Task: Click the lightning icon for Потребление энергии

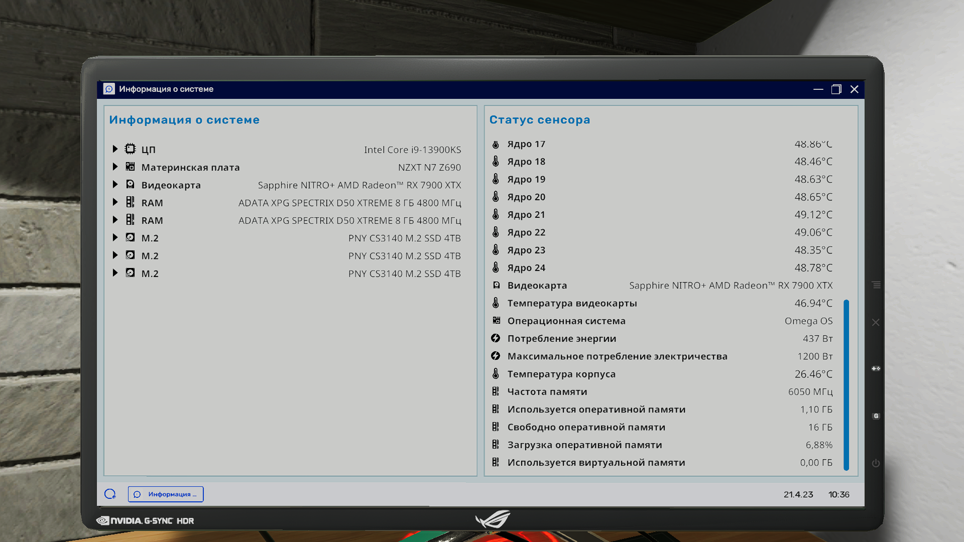Action: point(496,338)
